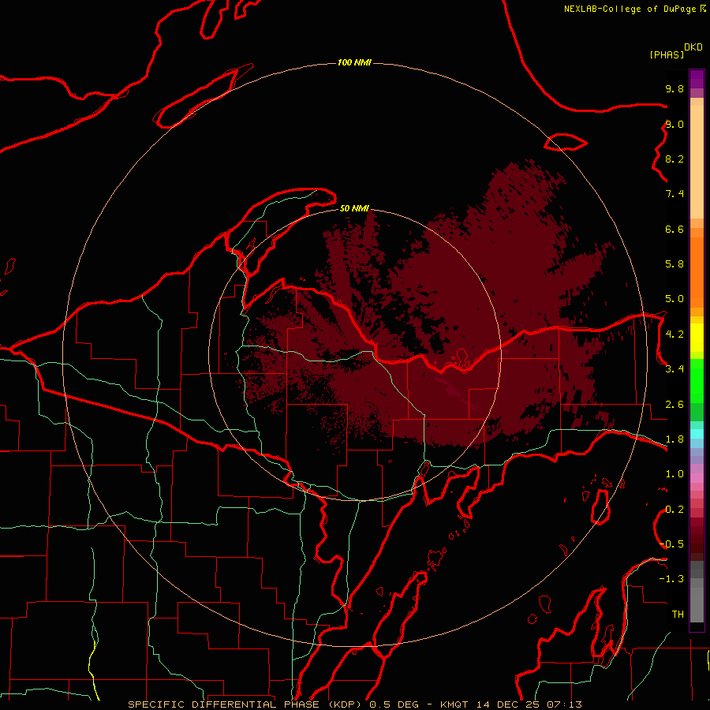Screen dimensions: 710x710
Task: Click the 5.8 value on the color scale
Action: [674, 264]
